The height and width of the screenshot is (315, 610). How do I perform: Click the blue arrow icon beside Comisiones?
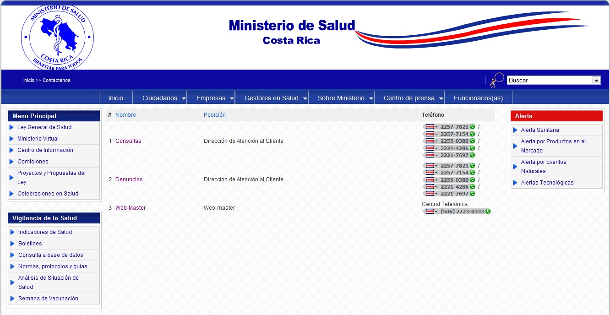pos(11,162)
